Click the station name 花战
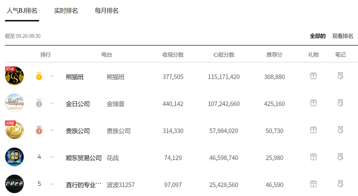The height and width of the screenshot is (196, 358). point(113,158)
